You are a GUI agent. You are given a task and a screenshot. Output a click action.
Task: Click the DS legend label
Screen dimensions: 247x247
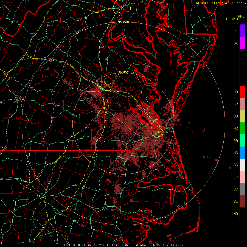click(x=235, y=165)
